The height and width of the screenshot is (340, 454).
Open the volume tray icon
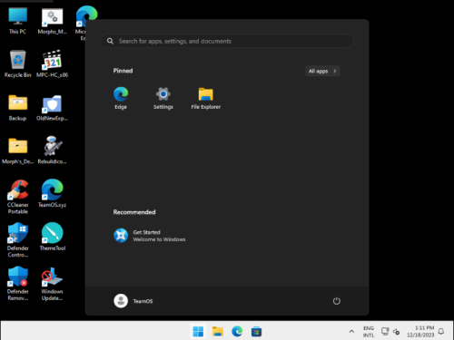(396, 332)
